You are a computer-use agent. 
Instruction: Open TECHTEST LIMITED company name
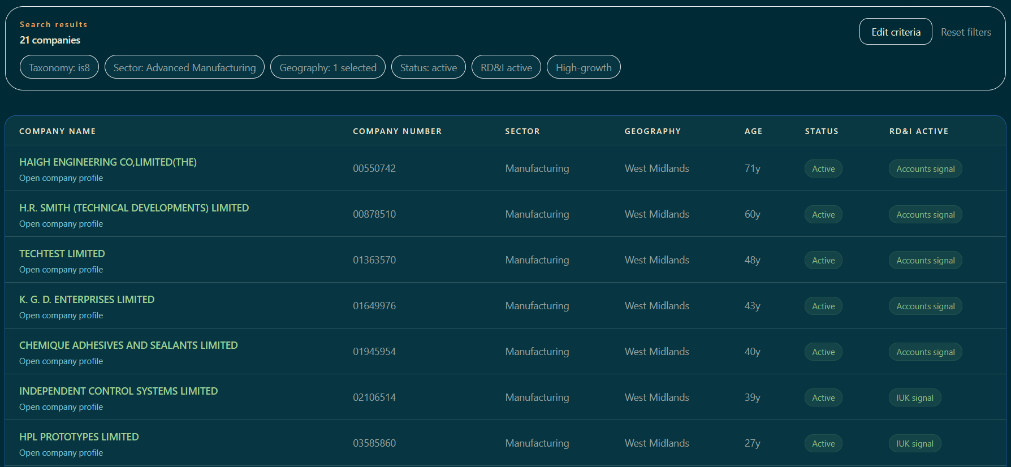(x=62, y=254)
